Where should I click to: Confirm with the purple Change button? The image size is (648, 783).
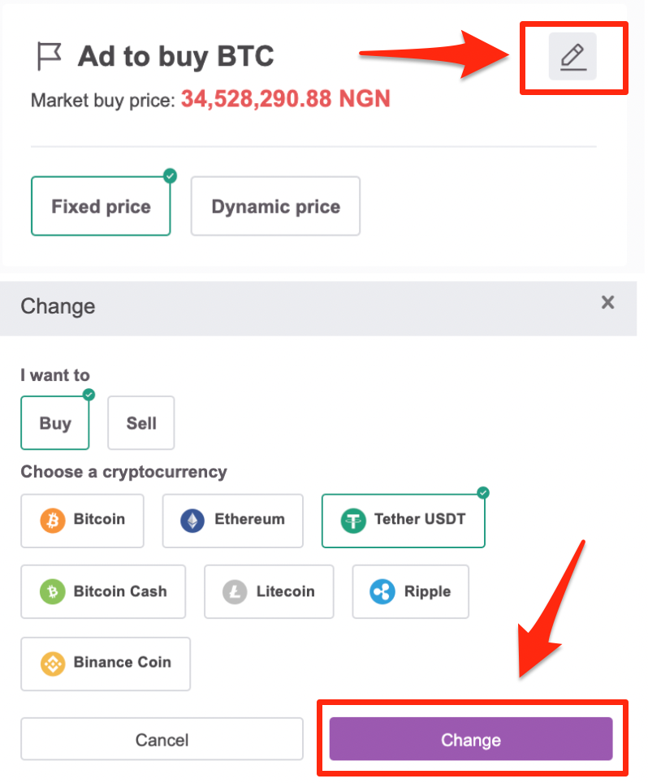[471, 739]
